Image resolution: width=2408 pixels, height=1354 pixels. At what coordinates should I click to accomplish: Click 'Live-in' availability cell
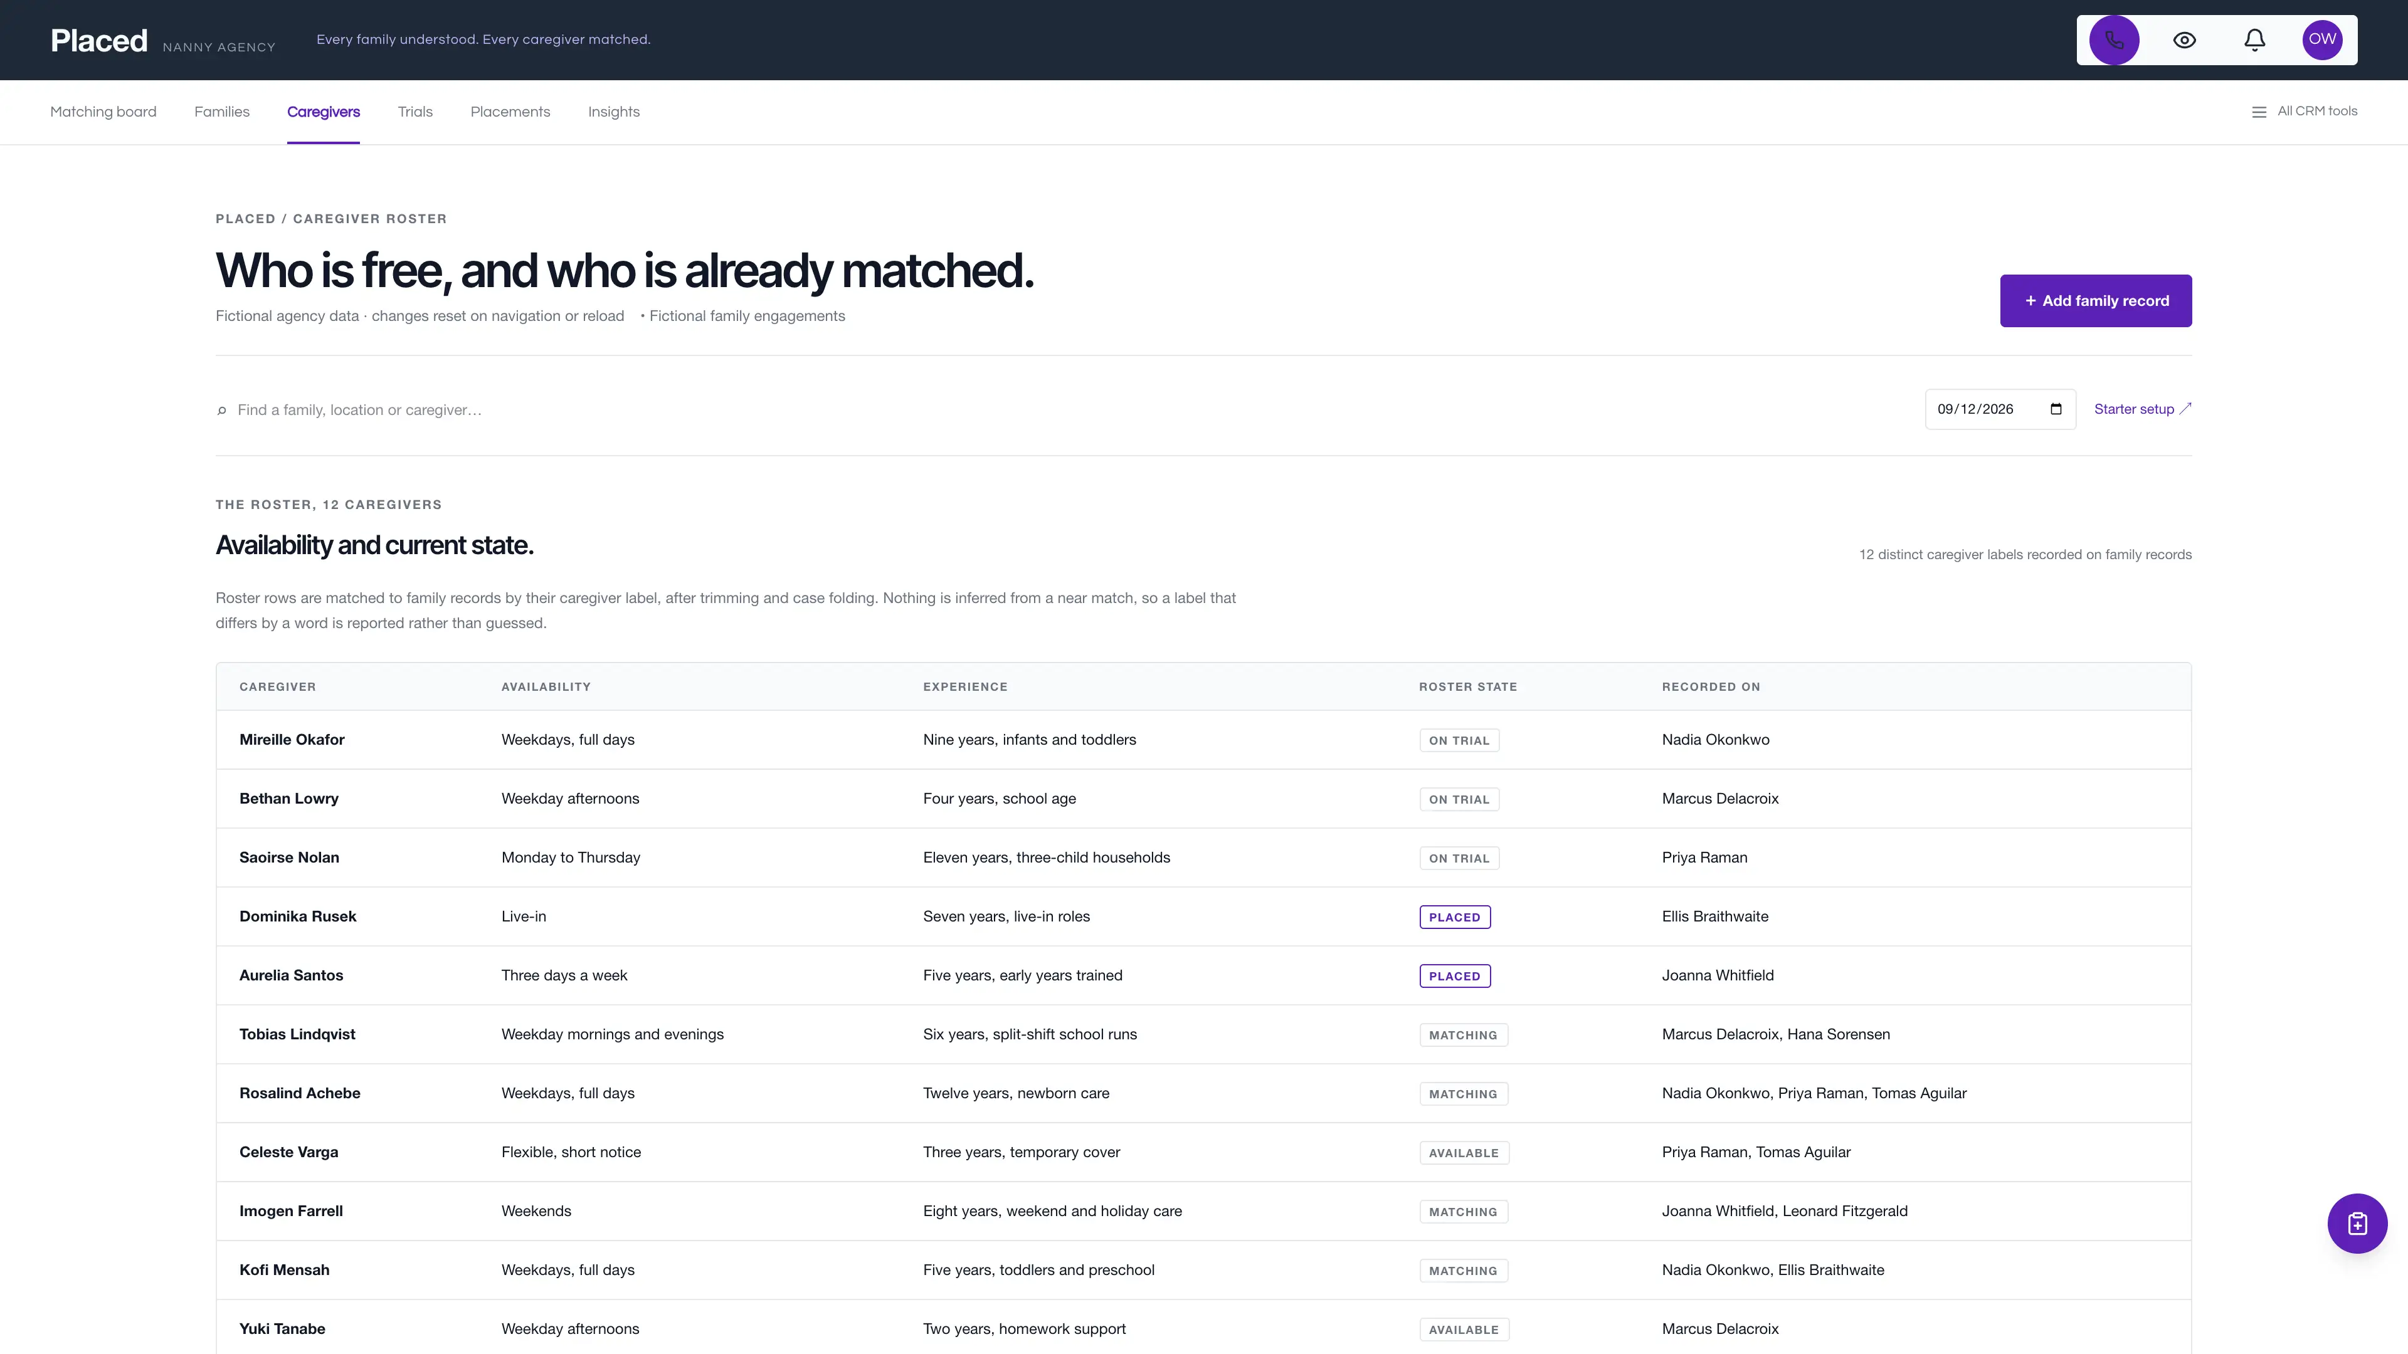[x=524, y=916]
